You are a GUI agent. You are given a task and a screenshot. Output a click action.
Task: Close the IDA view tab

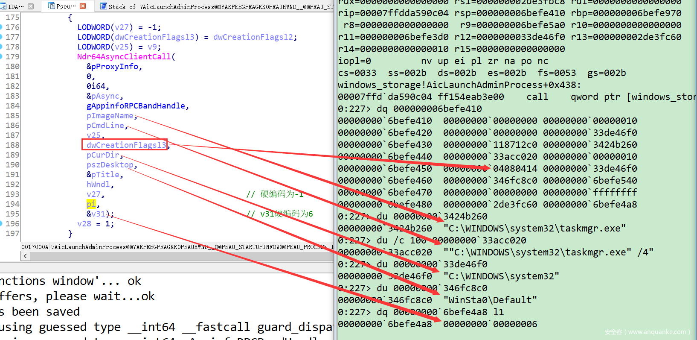click(x=31, y=6)
